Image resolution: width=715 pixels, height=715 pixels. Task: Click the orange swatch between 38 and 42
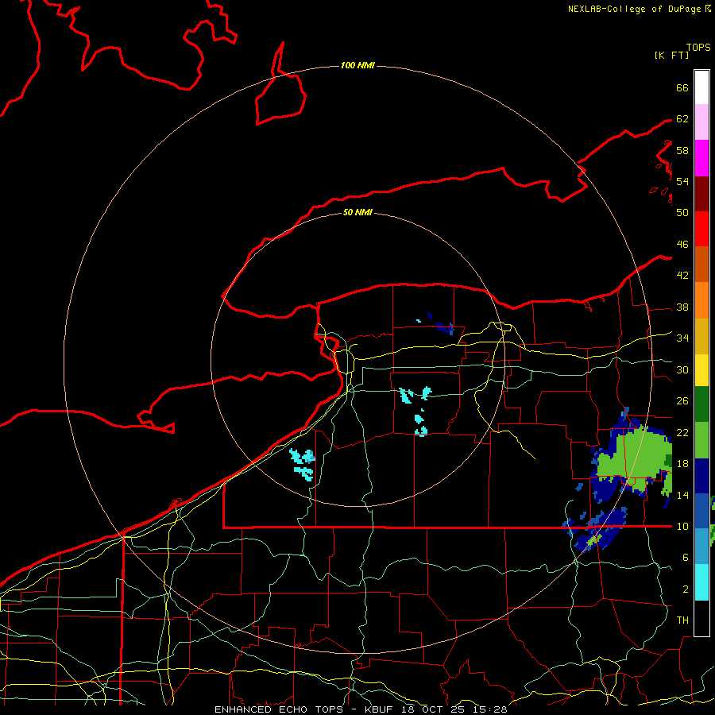point(701,300)
